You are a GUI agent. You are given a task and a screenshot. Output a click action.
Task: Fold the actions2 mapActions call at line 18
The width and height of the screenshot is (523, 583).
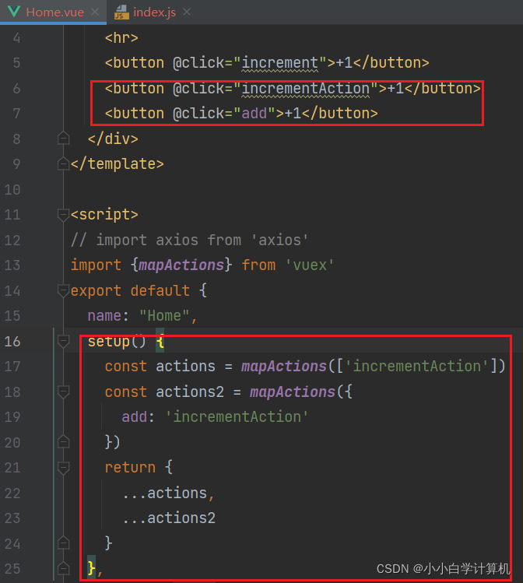(x=64, y=392)
